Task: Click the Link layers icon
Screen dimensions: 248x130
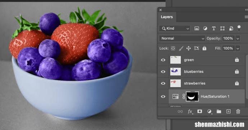Action: pos(180,112)
